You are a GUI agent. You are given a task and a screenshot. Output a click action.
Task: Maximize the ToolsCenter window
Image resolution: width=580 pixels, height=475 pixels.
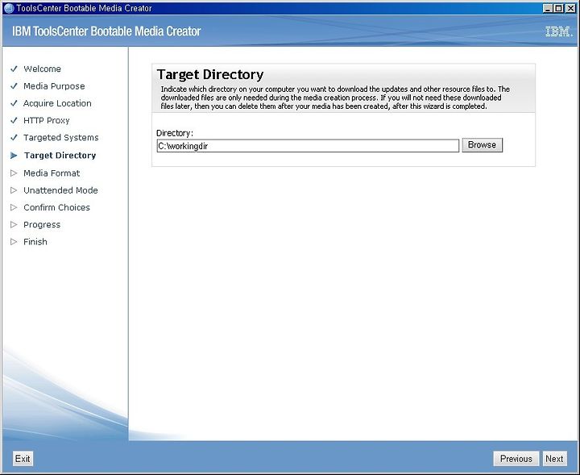click(x=559, y=8)
